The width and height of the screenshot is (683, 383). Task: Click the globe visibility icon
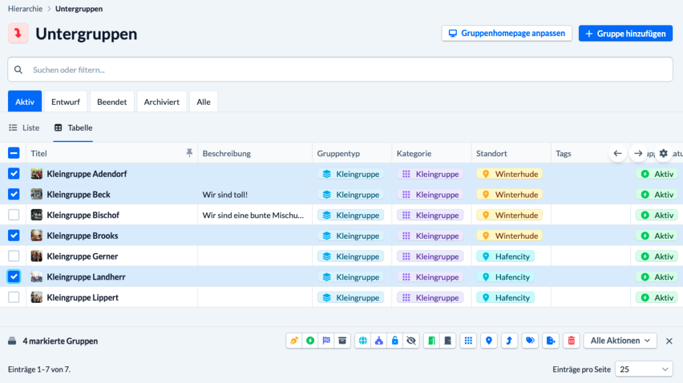(363, 341)
